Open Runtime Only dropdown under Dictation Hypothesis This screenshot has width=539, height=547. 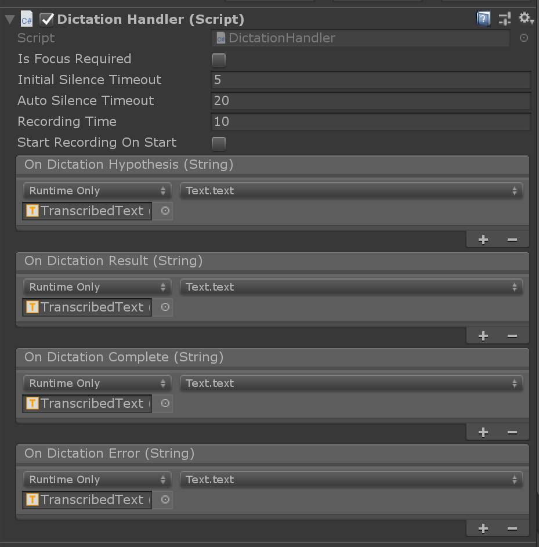point(97,191)
